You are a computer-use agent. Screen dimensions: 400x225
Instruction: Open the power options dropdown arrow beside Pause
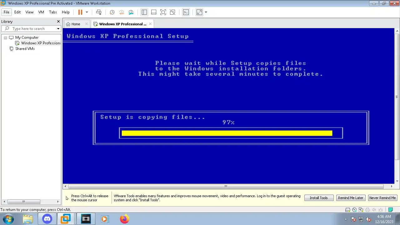[87, 12]
